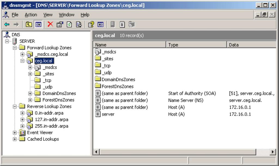Sort by the Data column header
Image resolution: width=279 pixels, height=166 pixels.
(x=251, y=45)
